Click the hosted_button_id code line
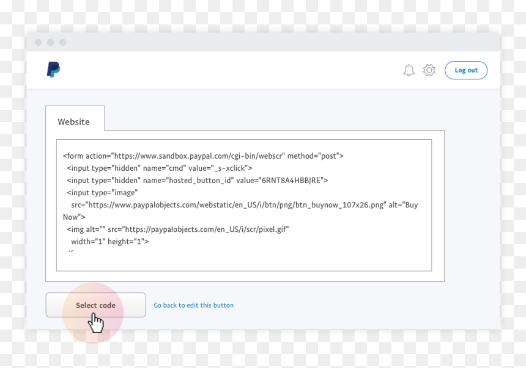 [197, 181]
